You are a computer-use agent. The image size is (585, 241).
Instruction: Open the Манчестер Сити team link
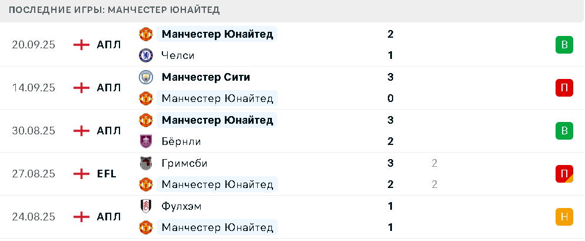(205, 77)
